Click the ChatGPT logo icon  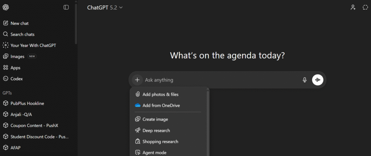pyautogui.click(x=6, y=7)
